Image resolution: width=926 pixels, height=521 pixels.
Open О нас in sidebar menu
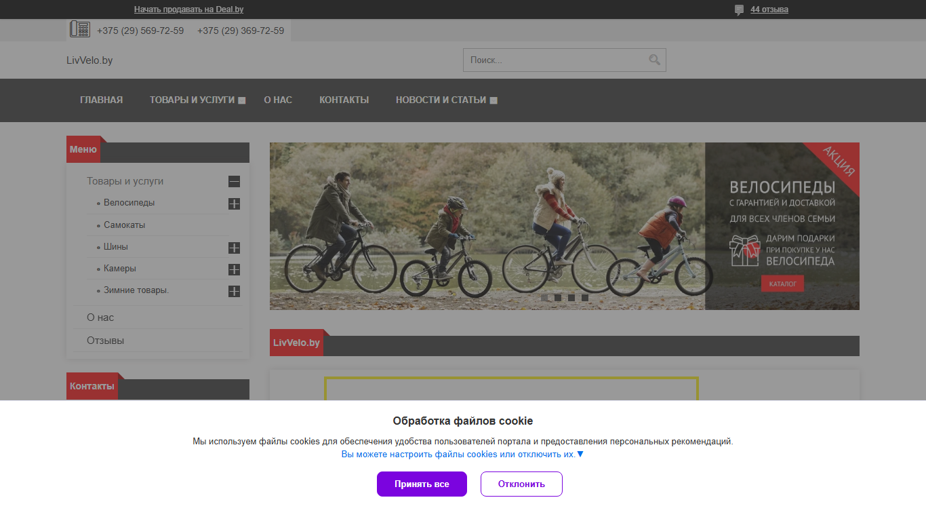[x=100, y=317]
